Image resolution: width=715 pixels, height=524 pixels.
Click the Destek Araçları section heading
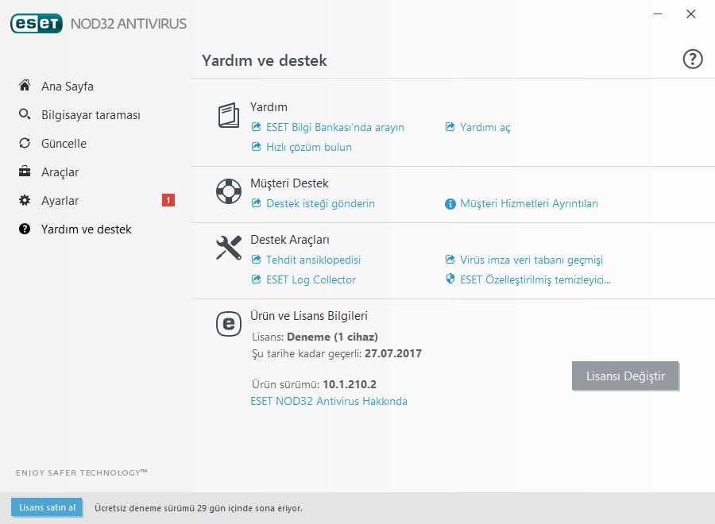289,240
